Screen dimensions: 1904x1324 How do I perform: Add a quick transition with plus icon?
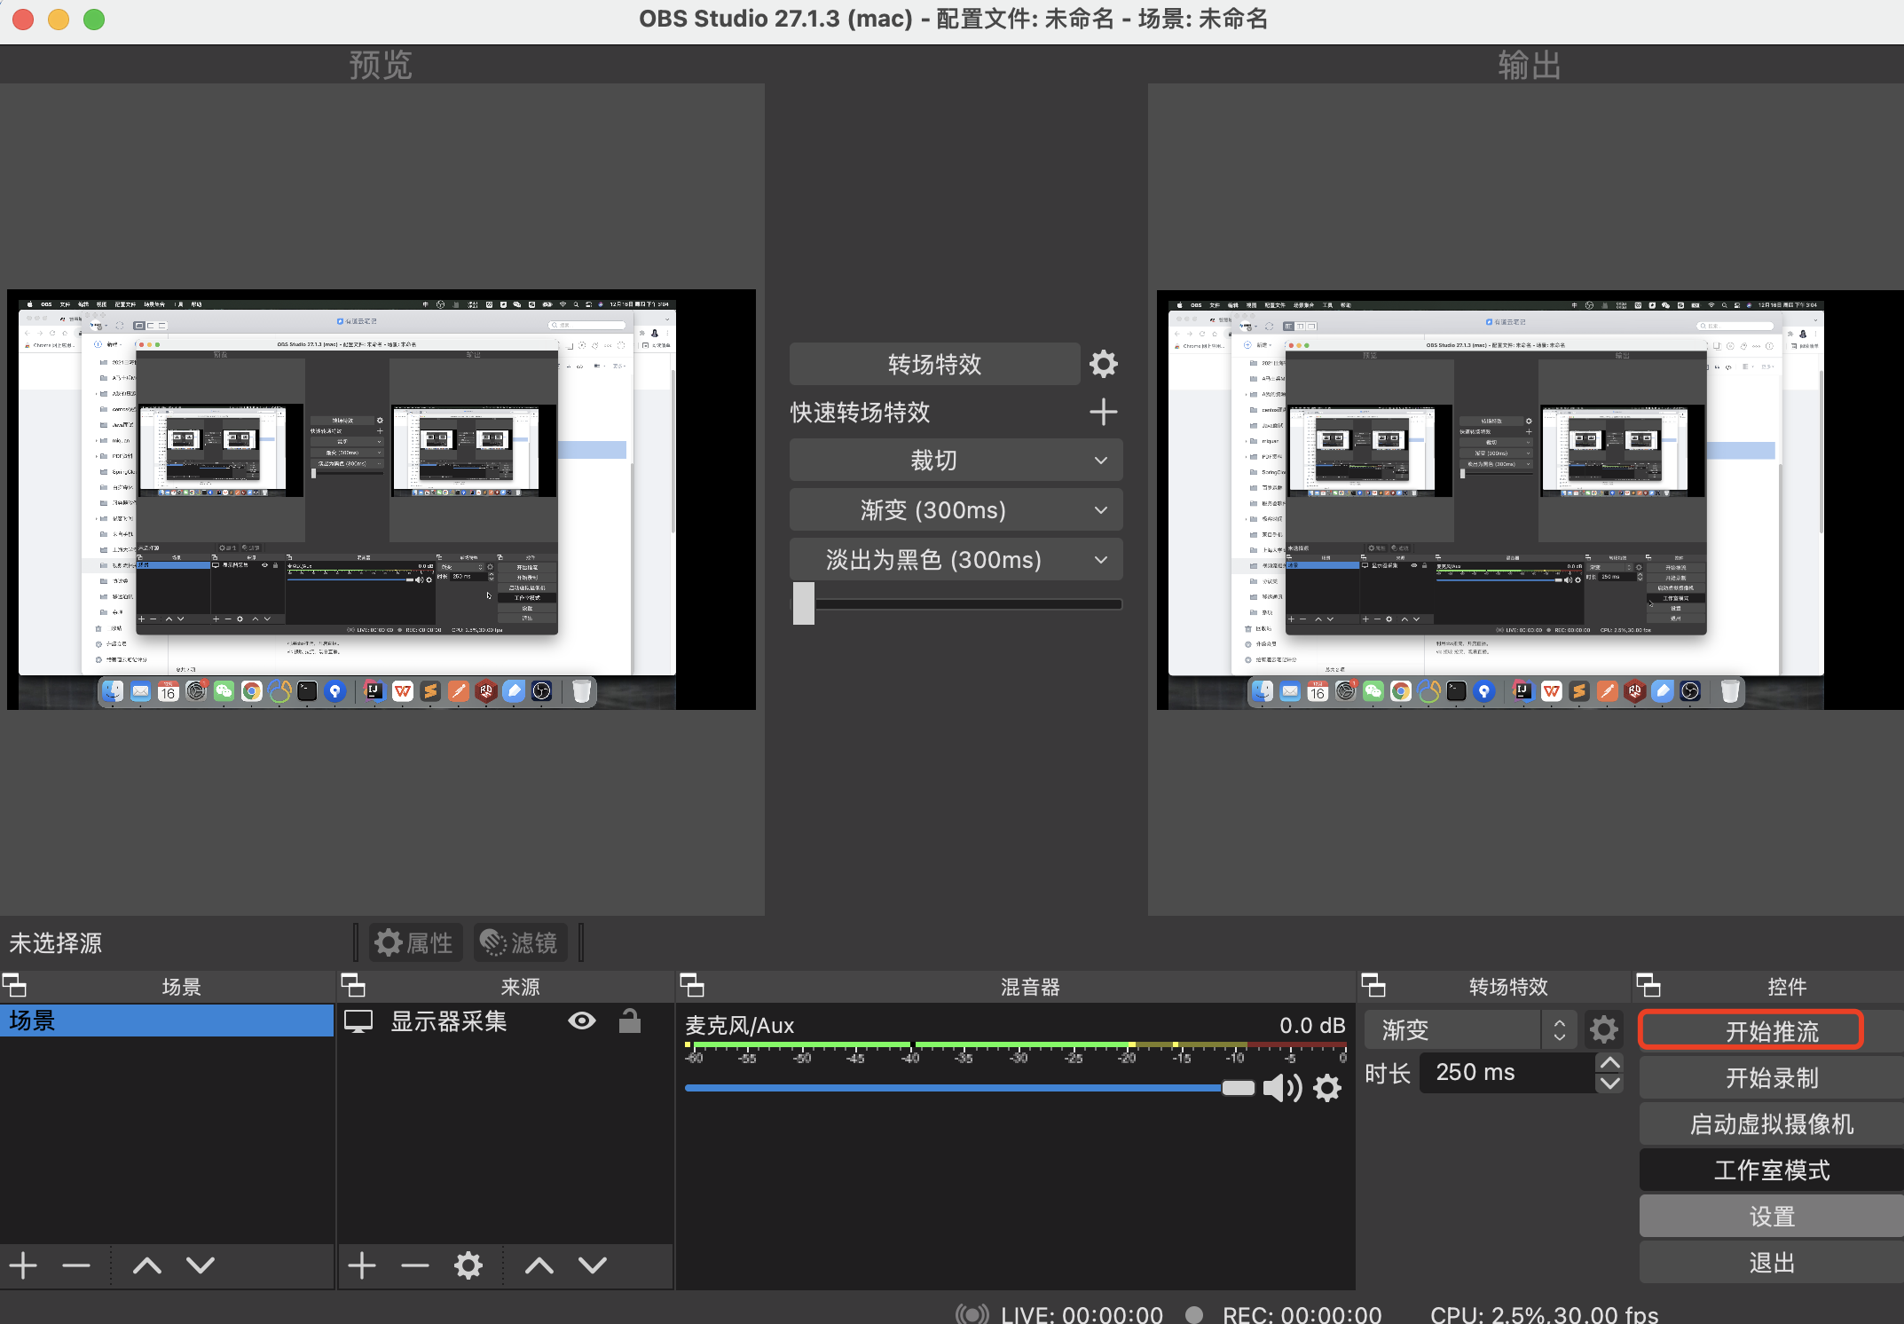point(1103,412)
